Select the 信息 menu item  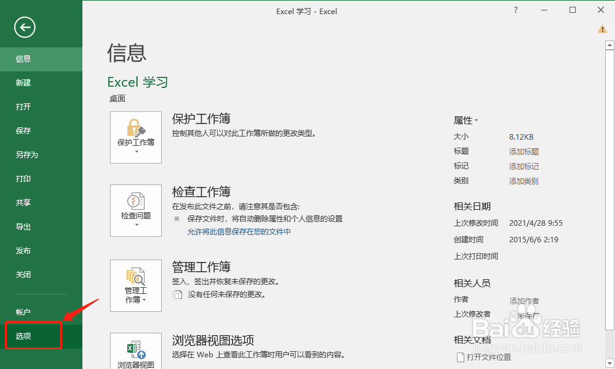pyautogui.click(x=41, y=59)
